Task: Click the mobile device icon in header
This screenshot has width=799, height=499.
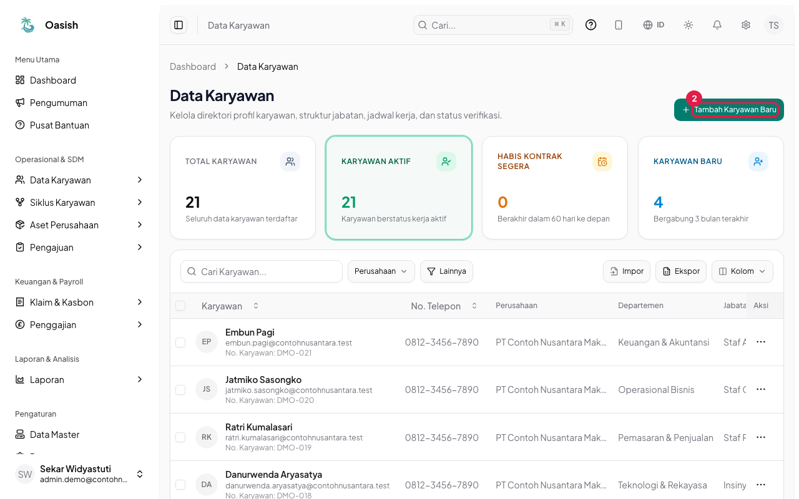Action: pos(619,25)
